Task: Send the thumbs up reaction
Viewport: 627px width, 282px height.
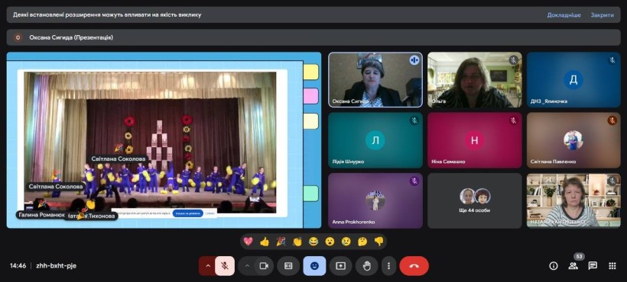Action: (265, 242)
